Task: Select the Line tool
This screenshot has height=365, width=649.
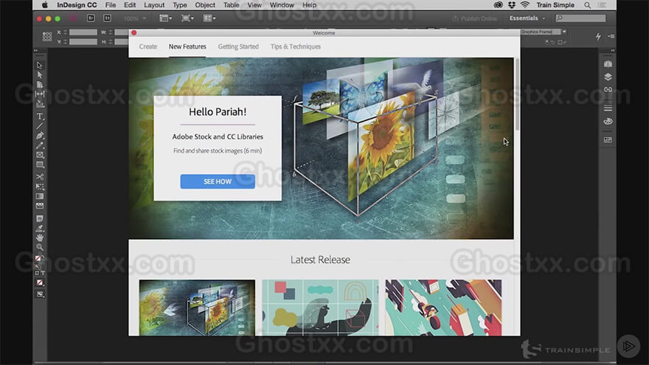Action: [40, 126]
